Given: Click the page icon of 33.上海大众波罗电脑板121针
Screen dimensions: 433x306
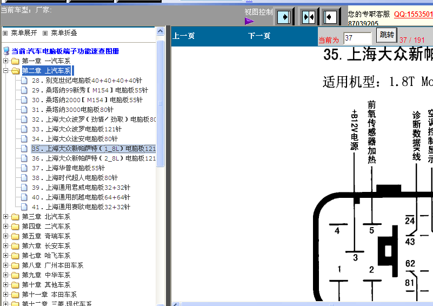Looking at the screenshot, I should (24, 129).
